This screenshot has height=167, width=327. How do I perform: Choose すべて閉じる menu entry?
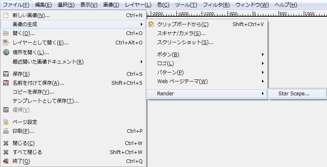click(x=73, y=152)
